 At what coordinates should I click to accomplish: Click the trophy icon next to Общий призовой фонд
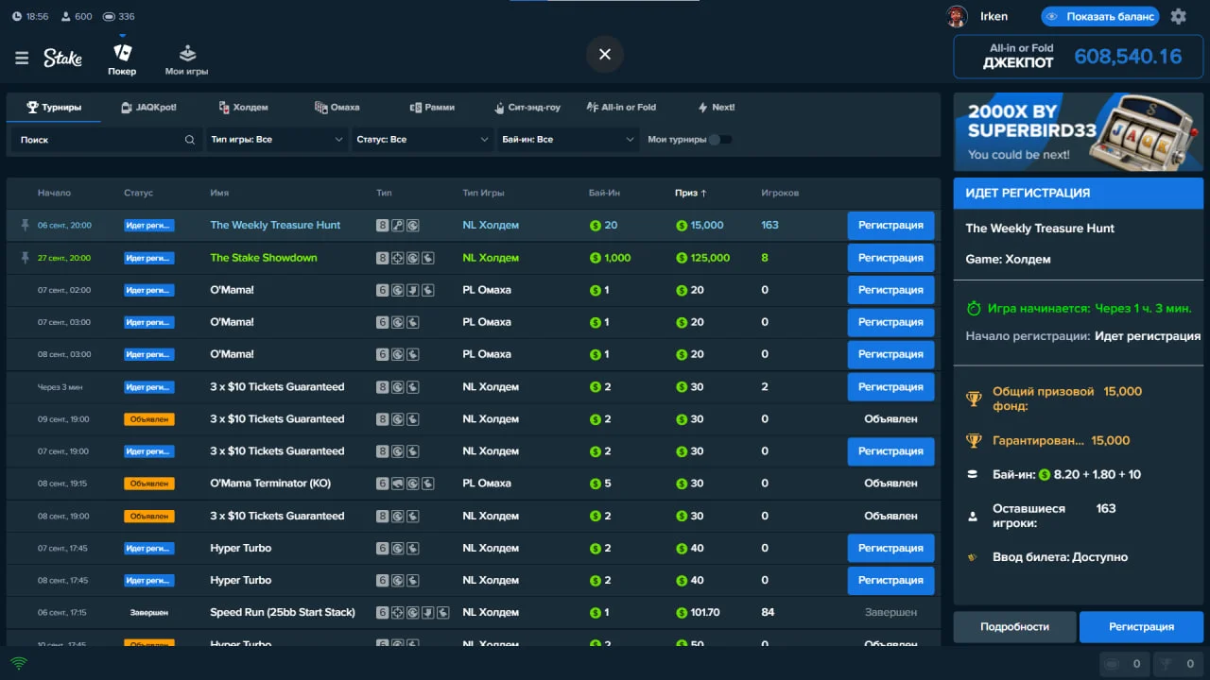pyautogui.click(x=974, y=399)
